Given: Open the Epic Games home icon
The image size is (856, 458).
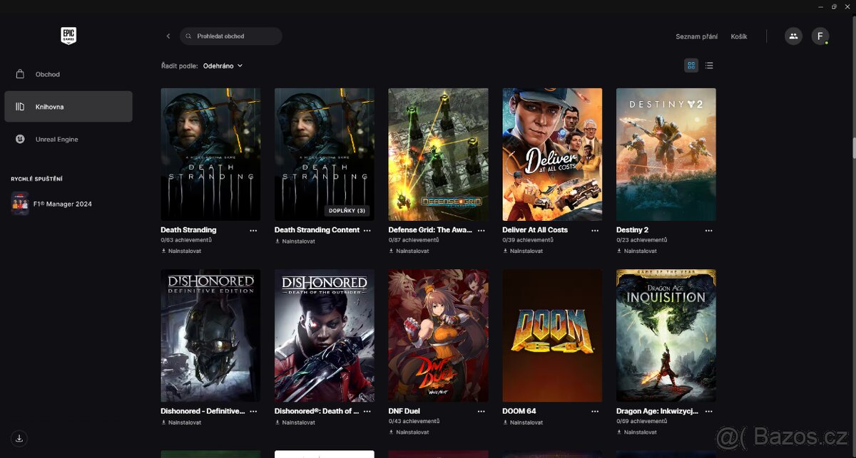Looking at the screenshot, I should point(68,36).
